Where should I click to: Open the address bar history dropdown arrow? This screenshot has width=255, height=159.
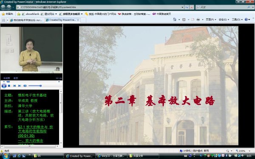pyautogui.click(x=182, y=7)
